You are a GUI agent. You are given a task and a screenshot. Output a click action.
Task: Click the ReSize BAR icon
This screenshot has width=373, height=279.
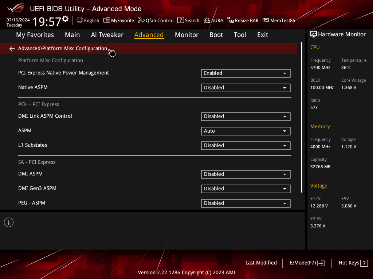pos(231,20)
